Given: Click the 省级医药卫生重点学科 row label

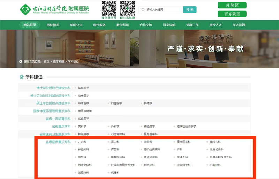Looking at the screenshot, I should pyautogui.click(x=55, y=134).
